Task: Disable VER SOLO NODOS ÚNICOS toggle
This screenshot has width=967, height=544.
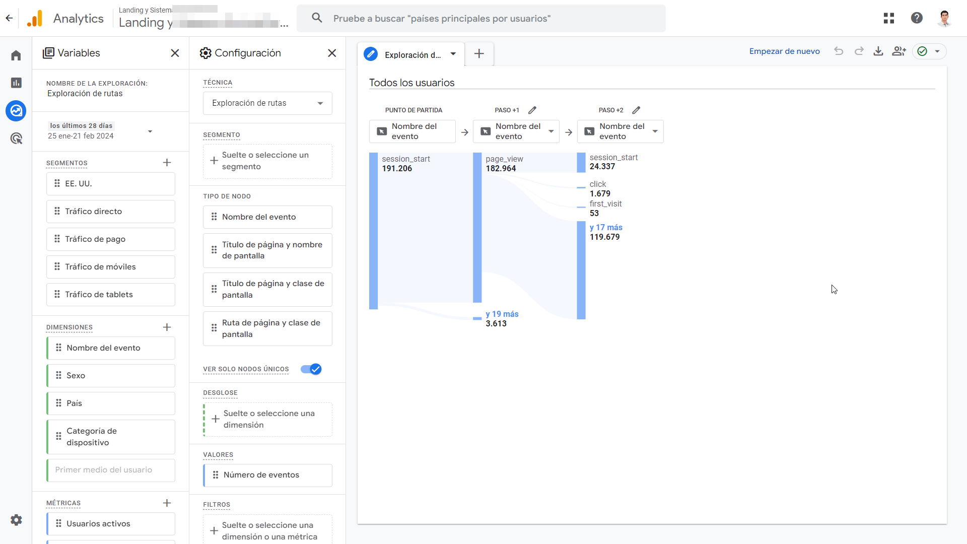Action: (311, 369)
